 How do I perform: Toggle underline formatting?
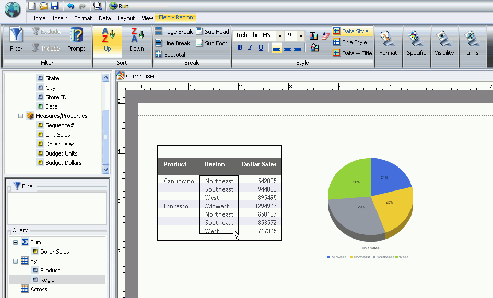(x=261, y=47)
